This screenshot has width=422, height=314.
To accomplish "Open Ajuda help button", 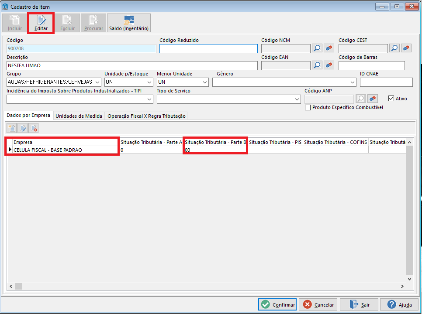I will [399, 304].
